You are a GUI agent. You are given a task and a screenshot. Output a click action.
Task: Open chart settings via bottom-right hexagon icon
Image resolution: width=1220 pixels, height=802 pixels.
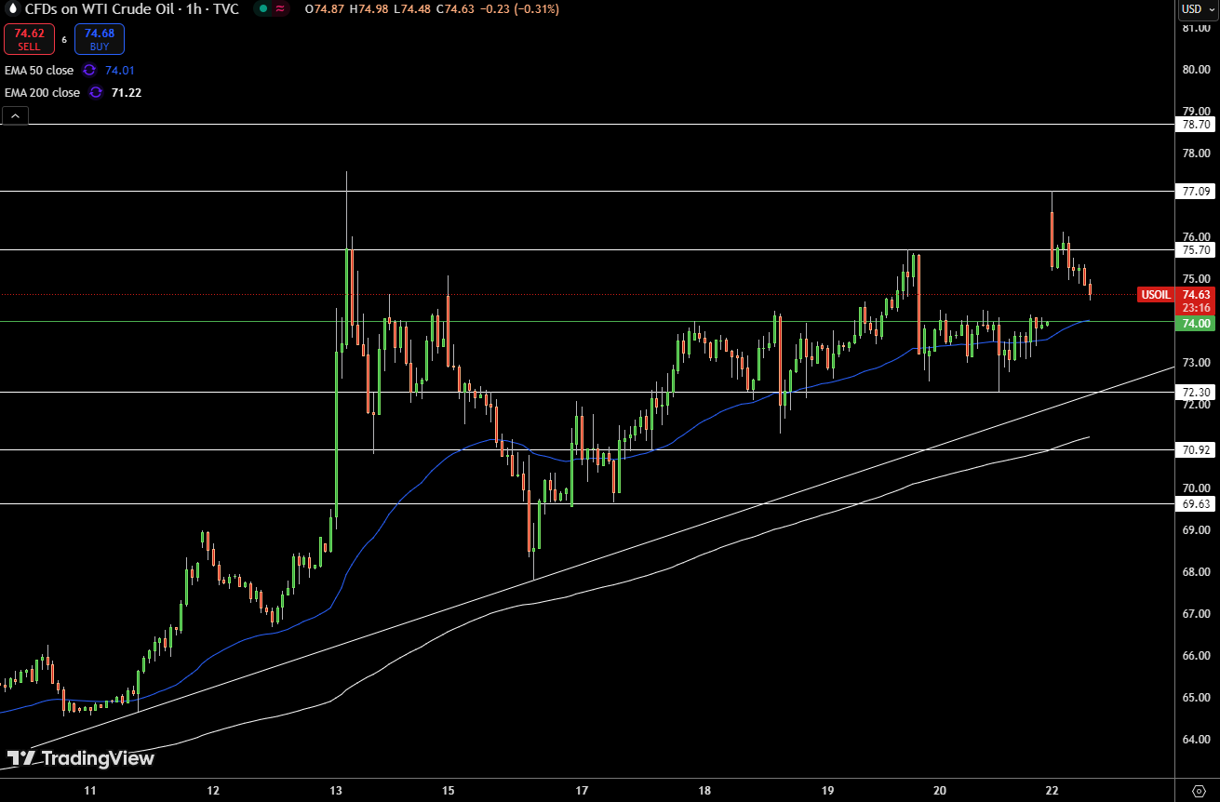[x=1198, y=790]
